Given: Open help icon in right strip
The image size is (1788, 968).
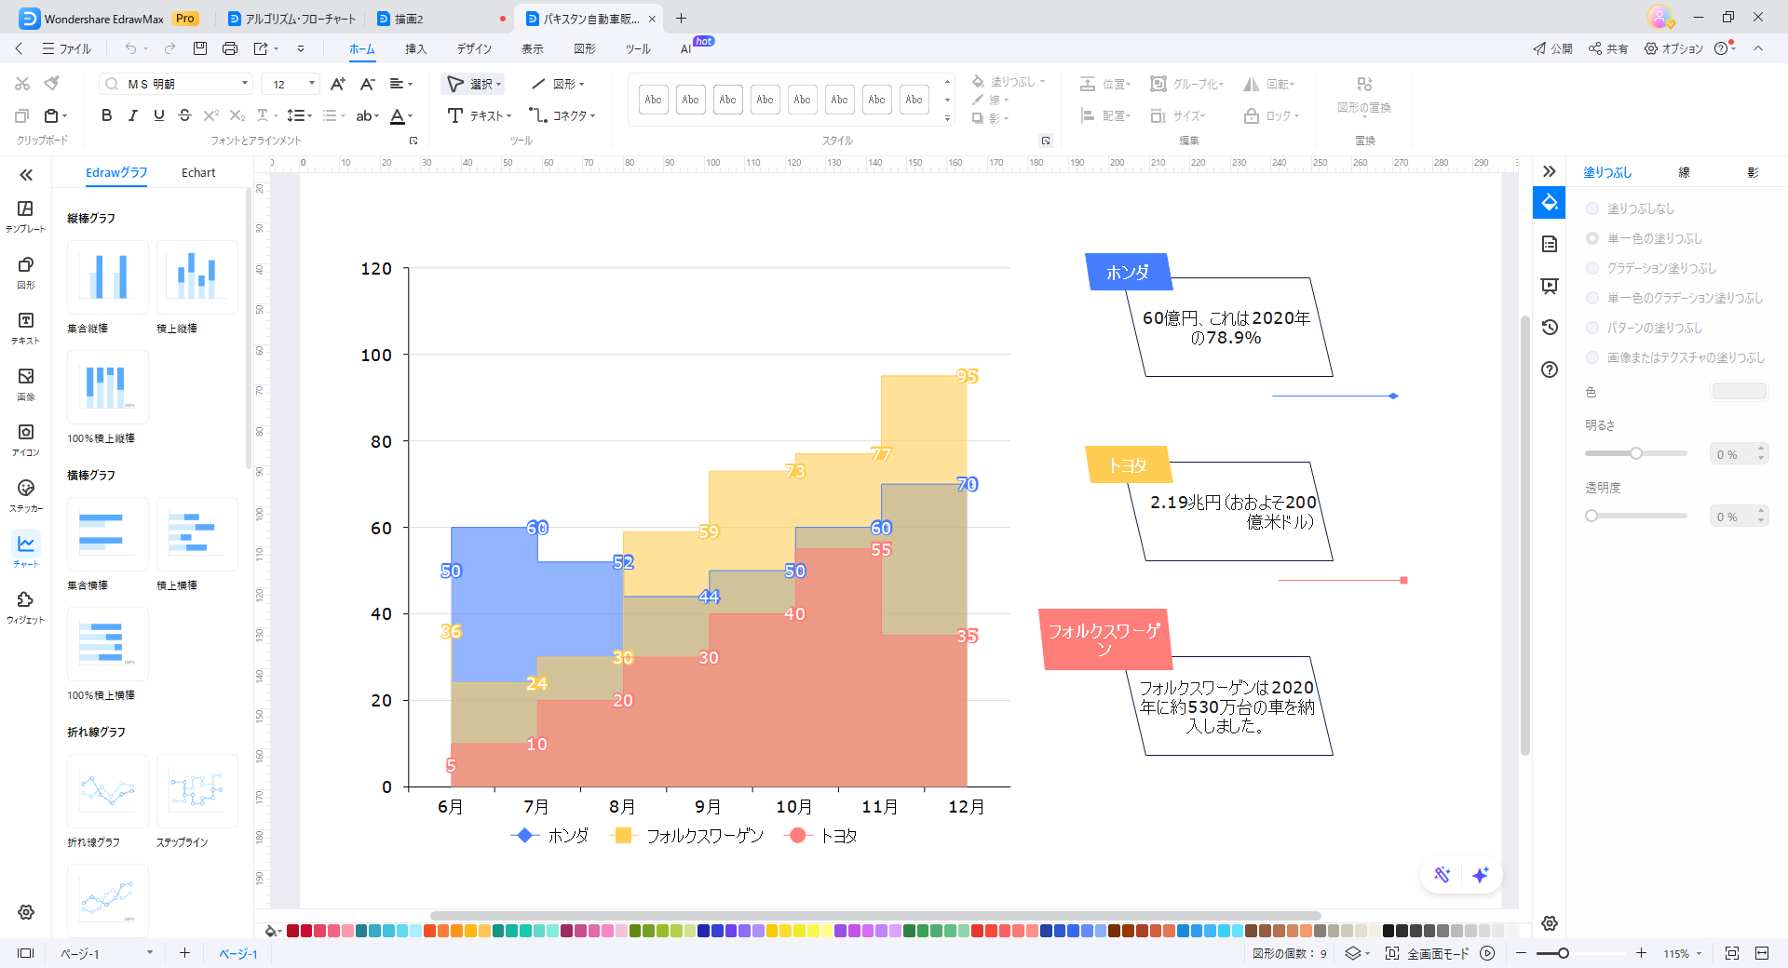Looking at the screenshot, I should (1550, 370).
